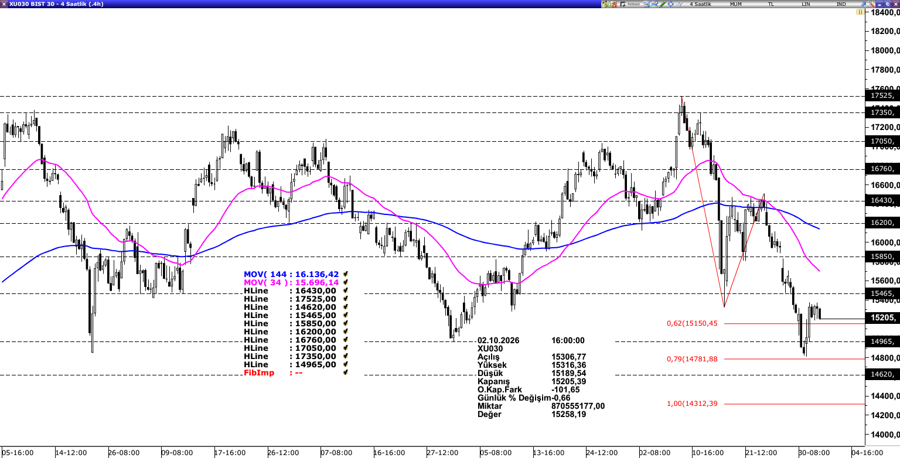Click the Açılış value 15306,77
900x458 pixels.
(569, 357)
